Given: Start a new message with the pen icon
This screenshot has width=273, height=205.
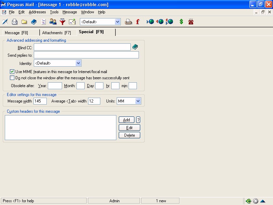Looking at the screenshot, I should click(x=5, y=22).
